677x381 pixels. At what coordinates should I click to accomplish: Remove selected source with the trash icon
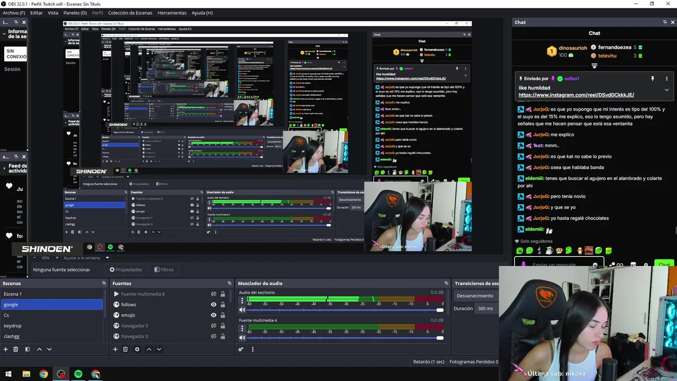[125, 349]
